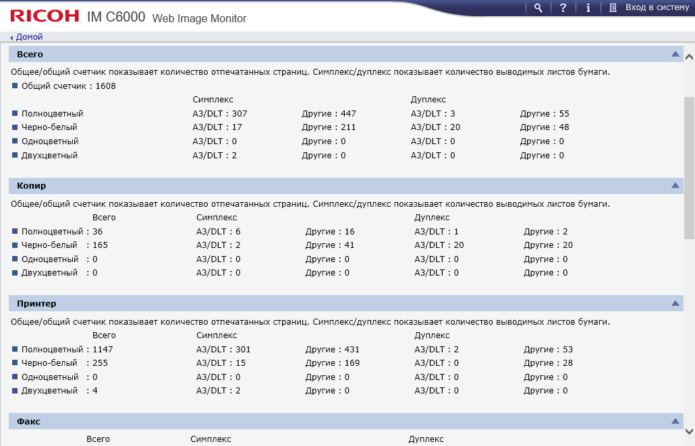Click 'Двухцветный : 4' in Принтер
Image resolution: width=695 pixels, height=446 pixels.
pyautogui.click(x=59, y=390)
